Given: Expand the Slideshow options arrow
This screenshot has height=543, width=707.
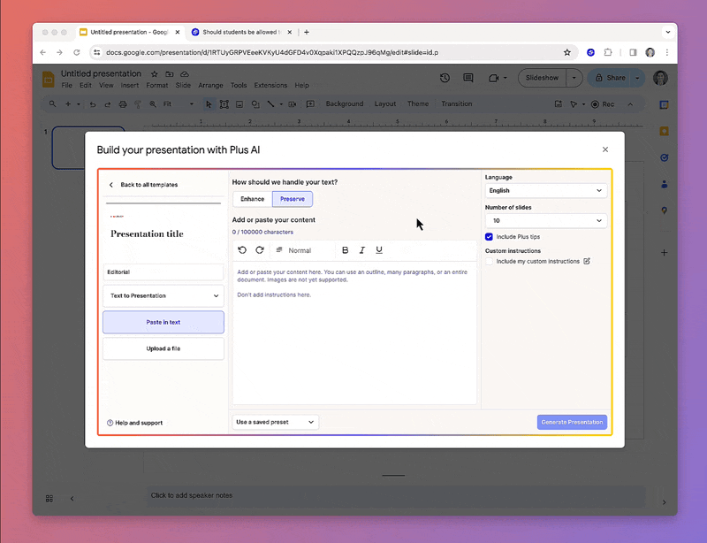Looking at the screenshot, I should click(x=574, y=78).
